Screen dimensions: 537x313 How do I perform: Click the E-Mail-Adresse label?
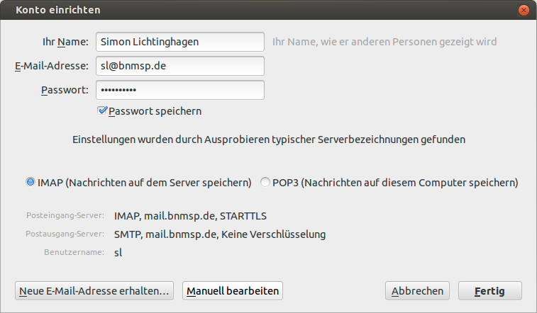coord(52,66)
